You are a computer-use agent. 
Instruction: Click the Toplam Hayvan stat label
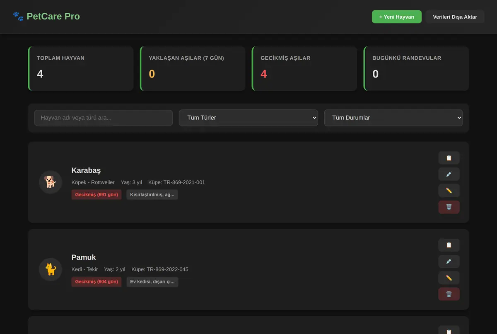[x=60, y=58]
